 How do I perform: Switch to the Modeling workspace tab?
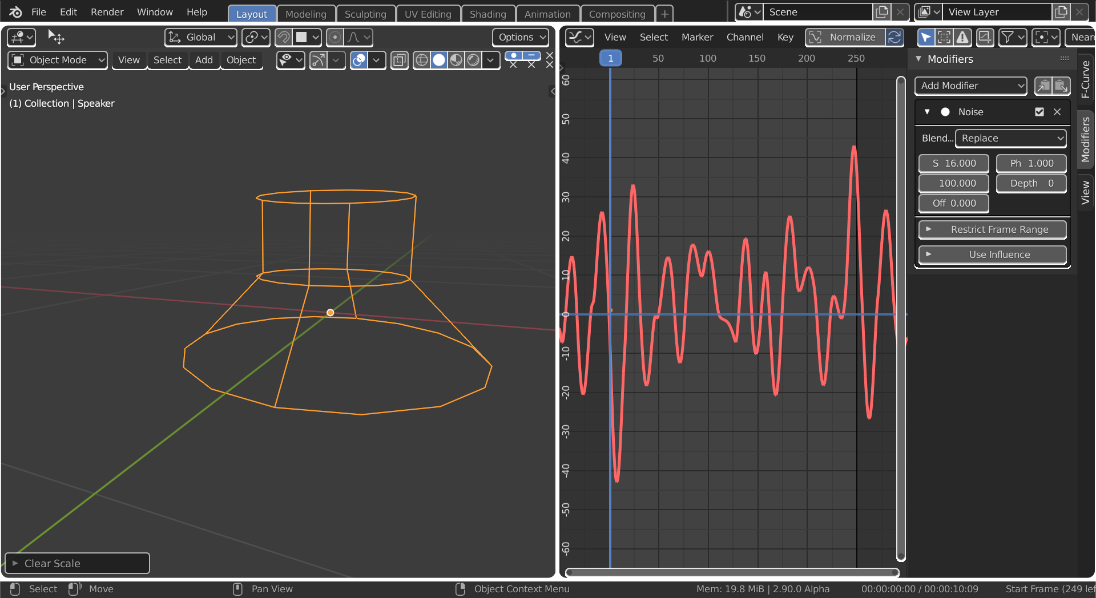305,14
